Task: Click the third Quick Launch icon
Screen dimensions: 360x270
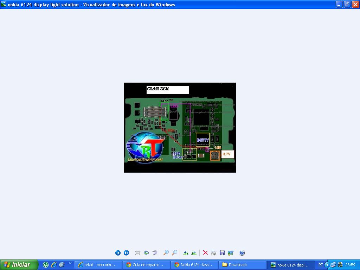Action: point(62,265)
